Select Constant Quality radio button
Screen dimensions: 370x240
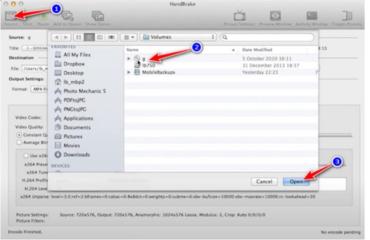[x=19, y=135]
